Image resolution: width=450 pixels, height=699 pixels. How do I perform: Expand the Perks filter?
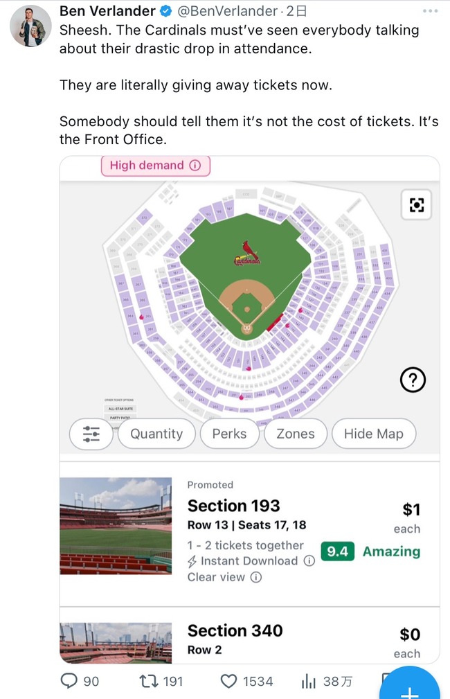point(229,434)
